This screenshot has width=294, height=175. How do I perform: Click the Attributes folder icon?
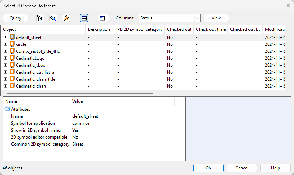click(7, 109)
